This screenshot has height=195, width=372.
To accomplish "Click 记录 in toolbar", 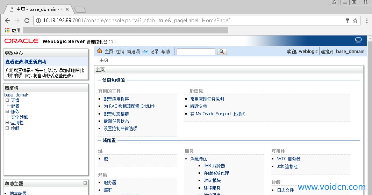I will point(155,52).
